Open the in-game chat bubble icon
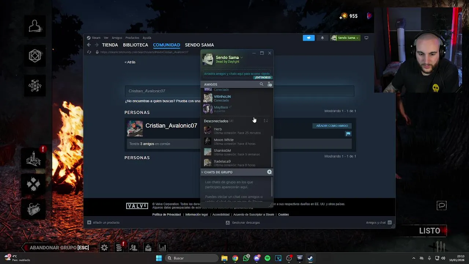This screenshot has width=469, height=264. 442,206
